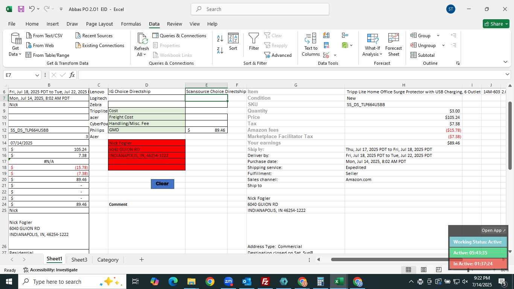This screenshot has height=289, width=514.
Task: Expand the Undo history dropdown
Action: (38, 9)
